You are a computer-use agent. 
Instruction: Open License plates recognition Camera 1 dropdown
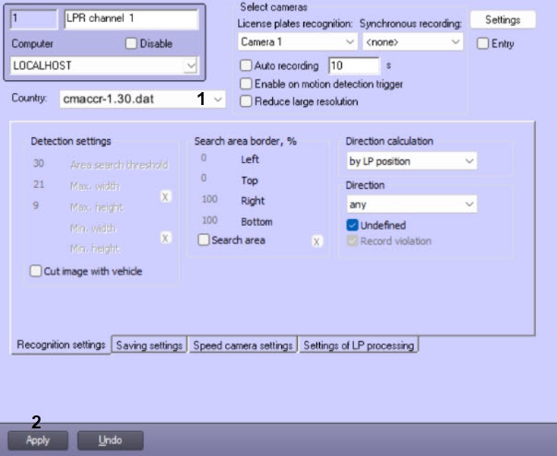(x=297, y=41)
